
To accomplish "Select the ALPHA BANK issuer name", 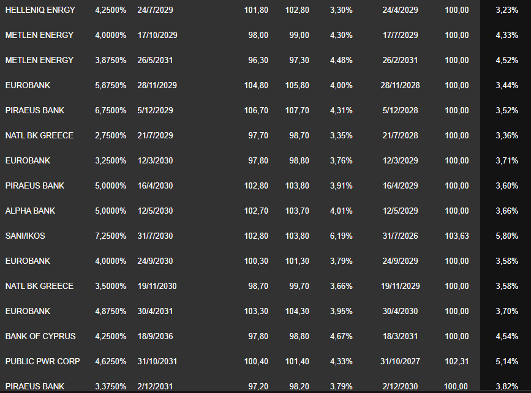I will click(x=30, y=211).
